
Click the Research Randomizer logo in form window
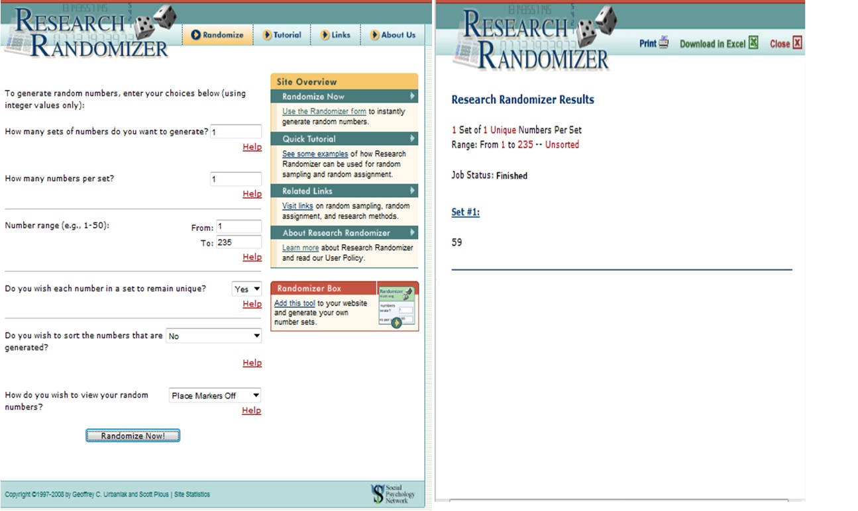(x=89, y=30)
